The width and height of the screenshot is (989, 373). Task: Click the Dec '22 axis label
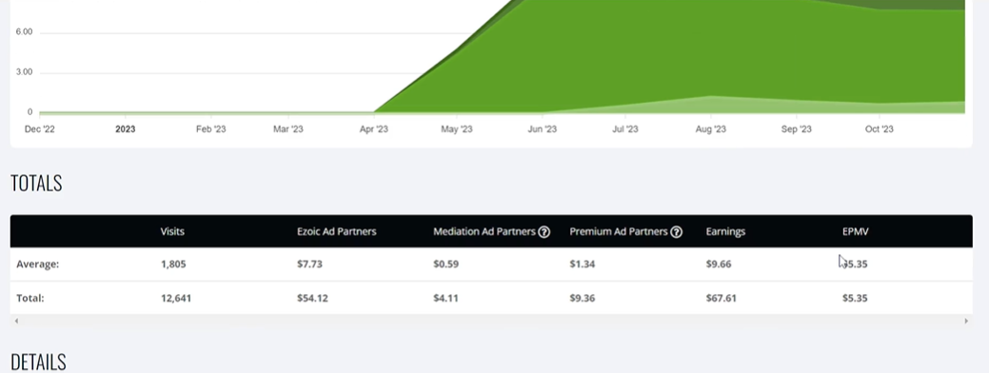point(40,129)
